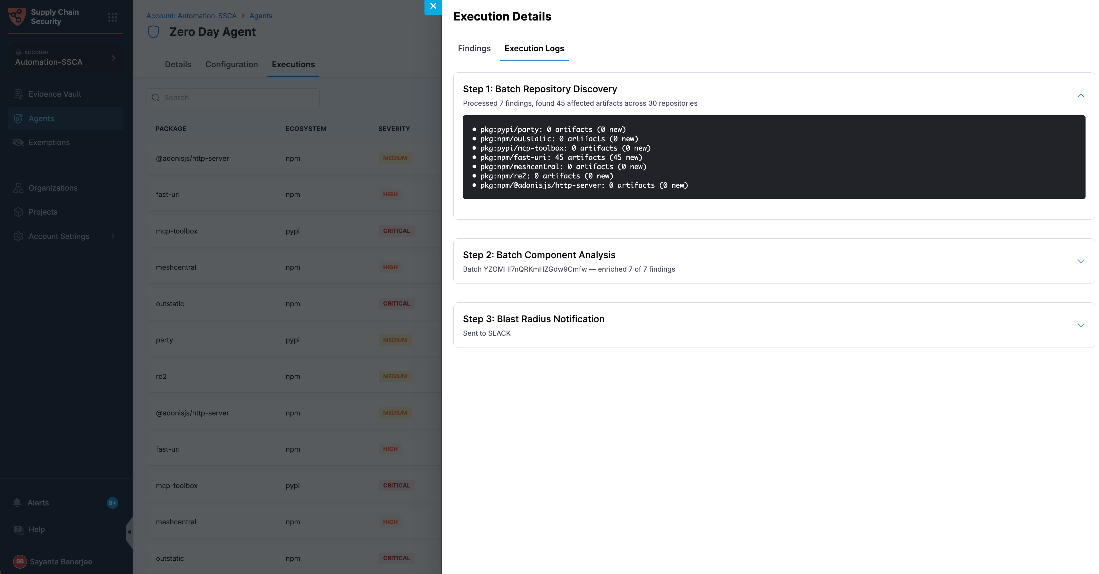This screenshot has height=574, width=1099.
Task: Sort by the SEVERITY column header
Action: coord(394,129)
